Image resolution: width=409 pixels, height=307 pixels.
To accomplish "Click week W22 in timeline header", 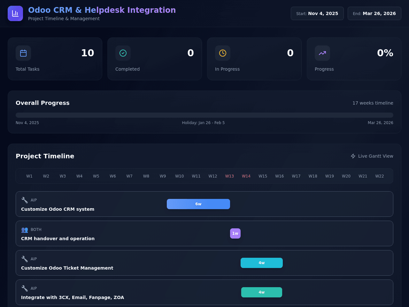I will (380, 176).
